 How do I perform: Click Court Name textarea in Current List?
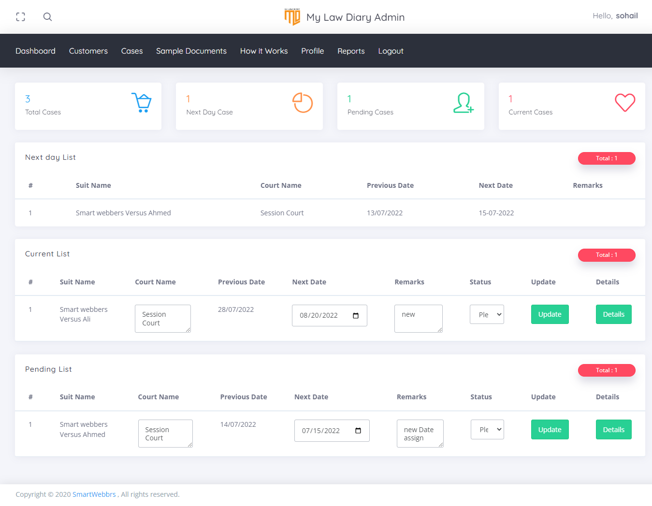pyautogui.click(x=162, y=319)
